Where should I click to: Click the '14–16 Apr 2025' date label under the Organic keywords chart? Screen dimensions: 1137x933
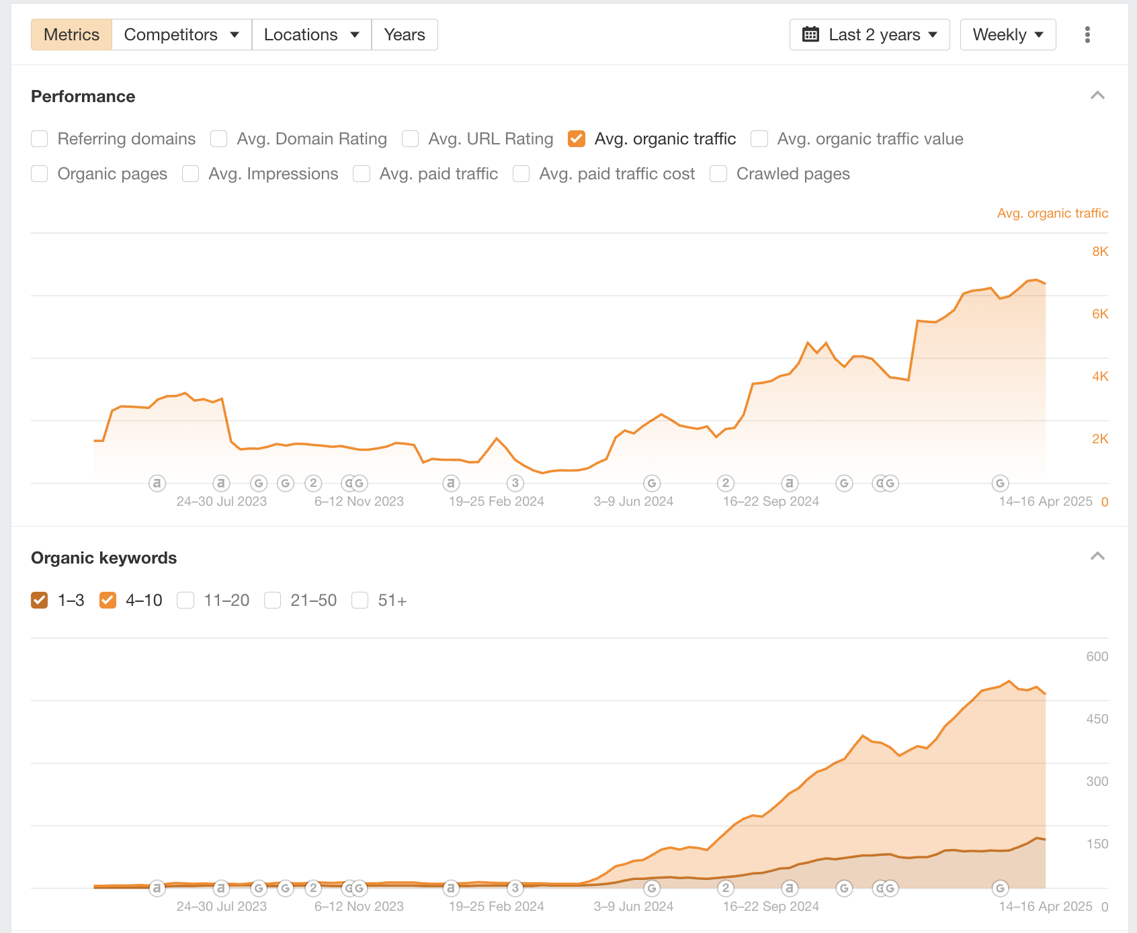[1046, 907]
